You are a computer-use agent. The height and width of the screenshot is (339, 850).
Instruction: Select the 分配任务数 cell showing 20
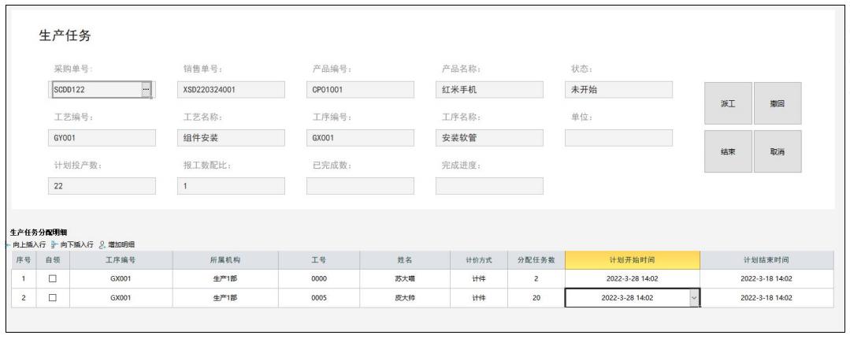coord(536,298)
